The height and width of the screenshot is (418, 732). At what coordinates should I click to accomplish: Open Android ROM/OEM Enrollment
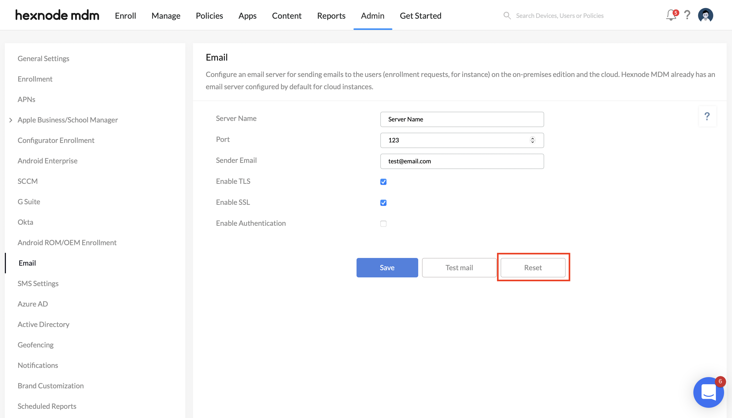point(67,243)
